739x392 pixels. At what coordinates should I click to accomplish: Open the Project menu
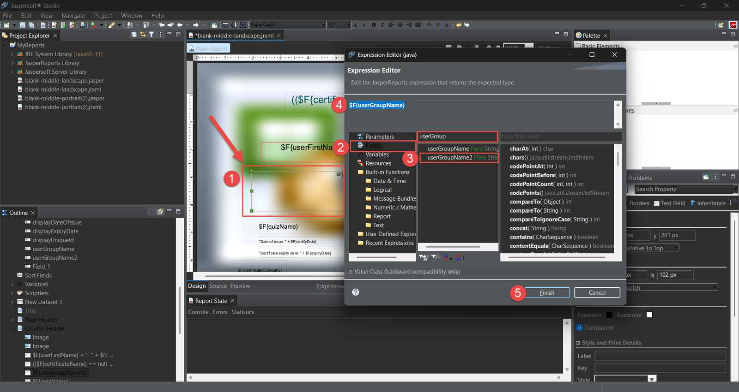103,16
